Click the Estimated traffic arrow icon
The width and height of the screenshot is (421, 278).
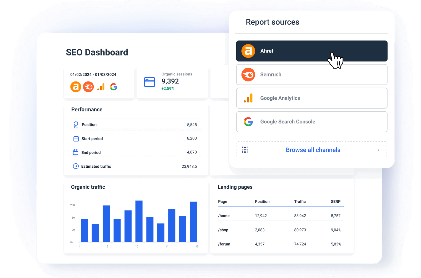pos(76,166)
